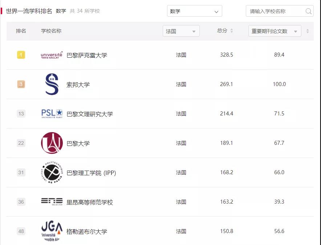Click the 学校名称 column header

(x=51, y=31)
